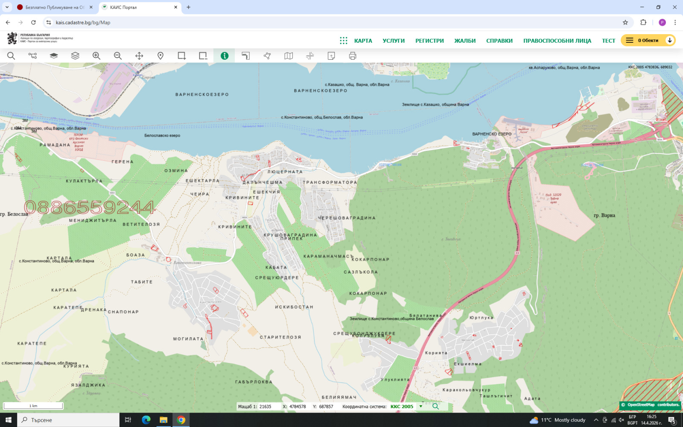The image size is (683, 427).
Task: Activate the pan move tool
Action: click(x=139, y=56)
